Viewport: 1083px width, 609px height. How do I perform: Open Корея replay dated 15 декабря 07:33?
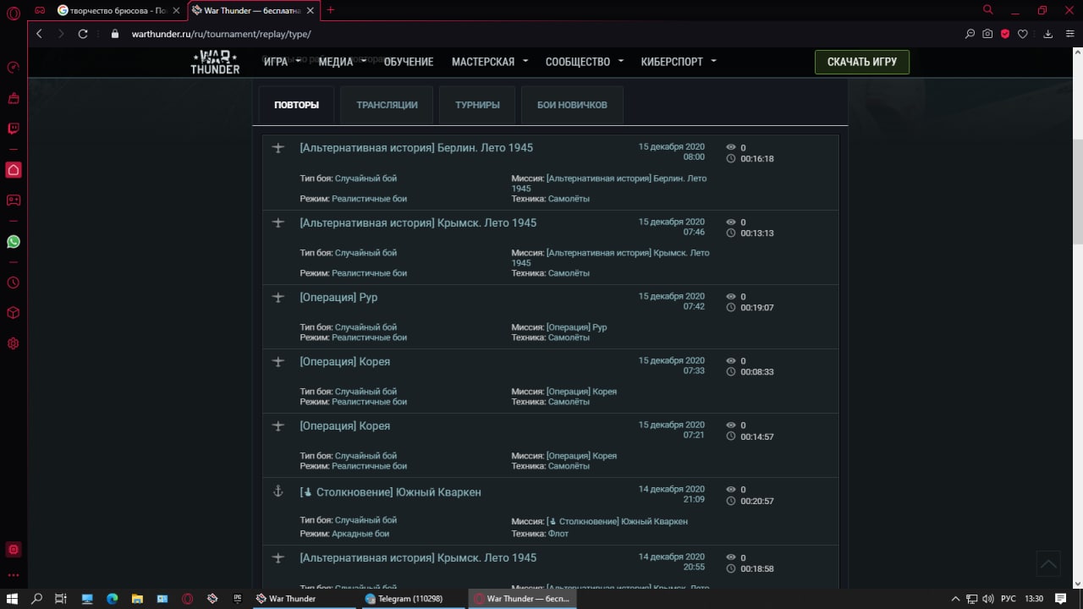click(344, 362)
